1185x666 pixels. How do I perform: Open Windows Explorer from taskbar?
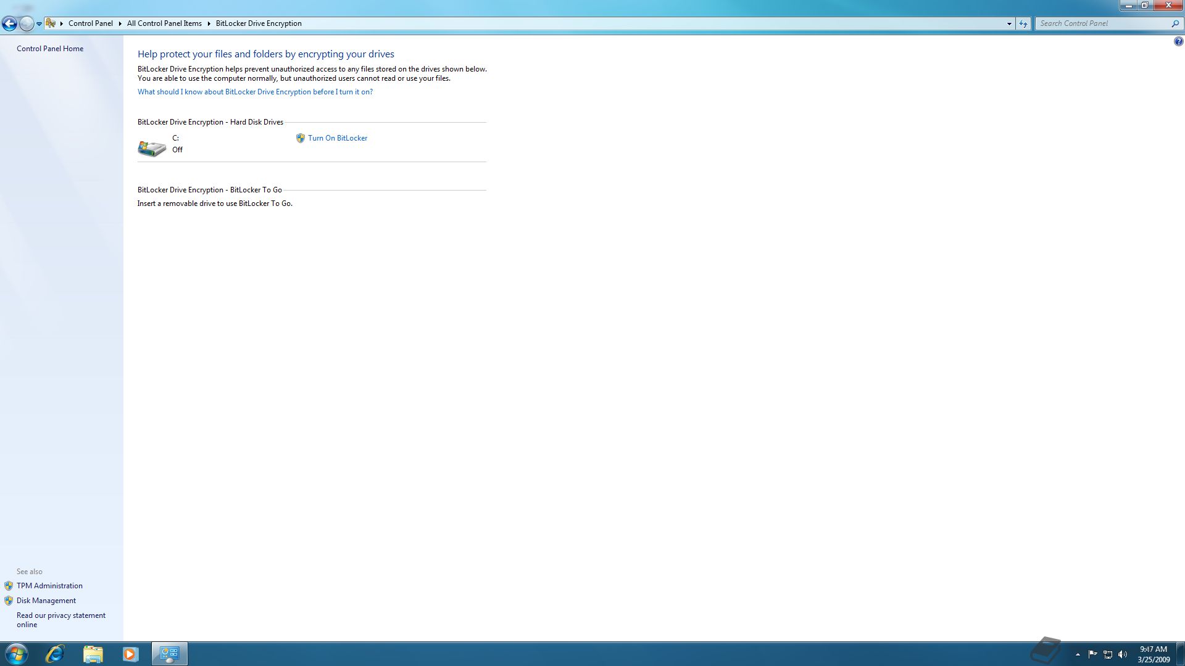93,654
